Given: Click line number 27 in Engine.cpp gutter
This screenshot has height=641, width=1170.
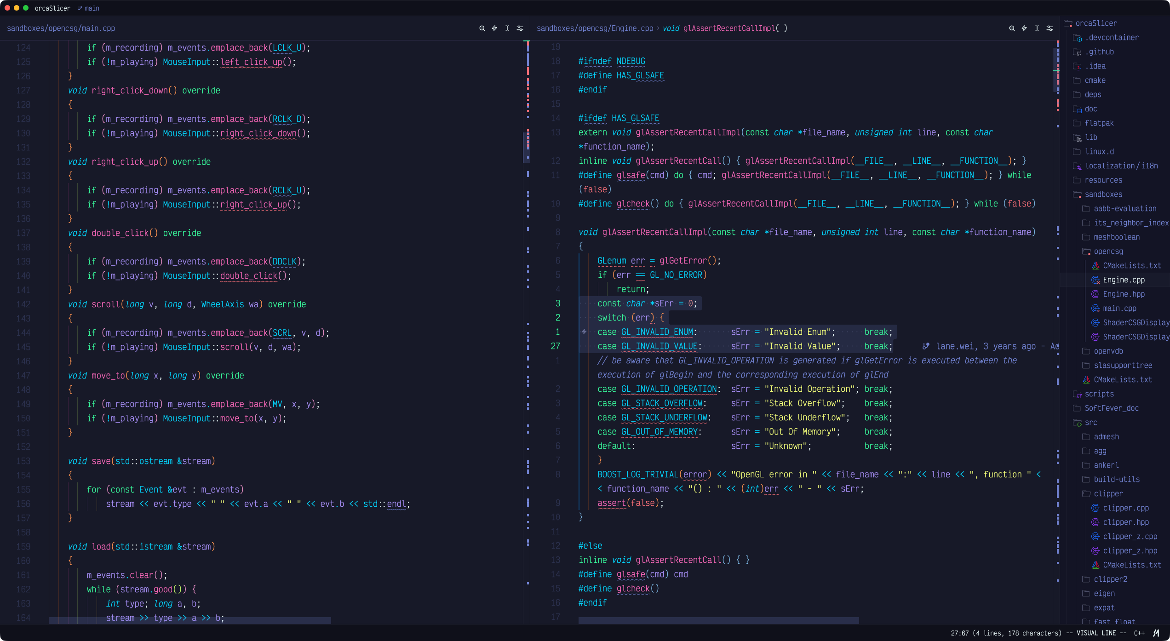Looking at the screenshot, I should point(555,346).
